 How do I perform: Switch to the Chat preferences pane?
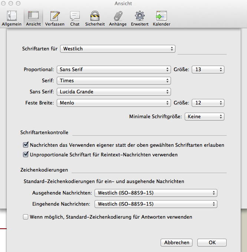tap(75, 18)
